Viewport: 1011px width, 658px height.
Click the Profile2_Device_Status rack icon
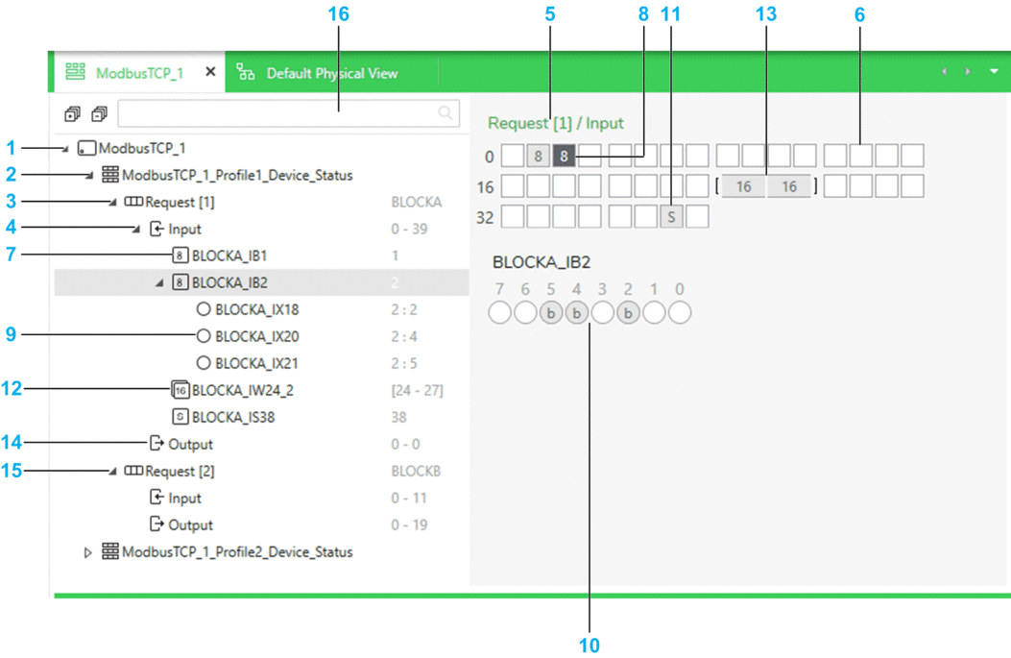click(x=110, y=551)
